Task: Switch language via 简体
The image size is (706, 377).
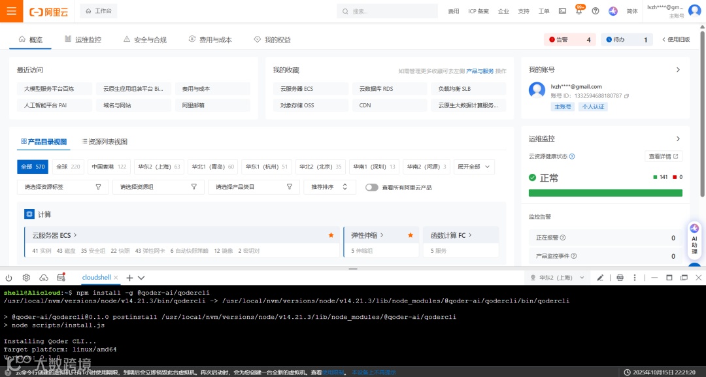Action: coord(632,11)
